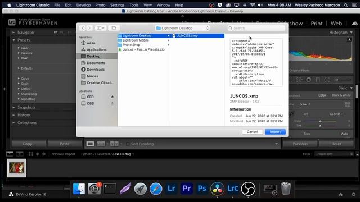Click the forward arrow in the file dialog
The width and height of the screenshot is (360, 202).
click(x=89, y=28)
